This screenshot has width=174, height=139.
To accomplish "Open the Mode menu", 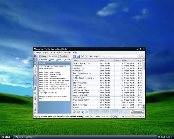I will pyautogui.click(x=53, y=52).
